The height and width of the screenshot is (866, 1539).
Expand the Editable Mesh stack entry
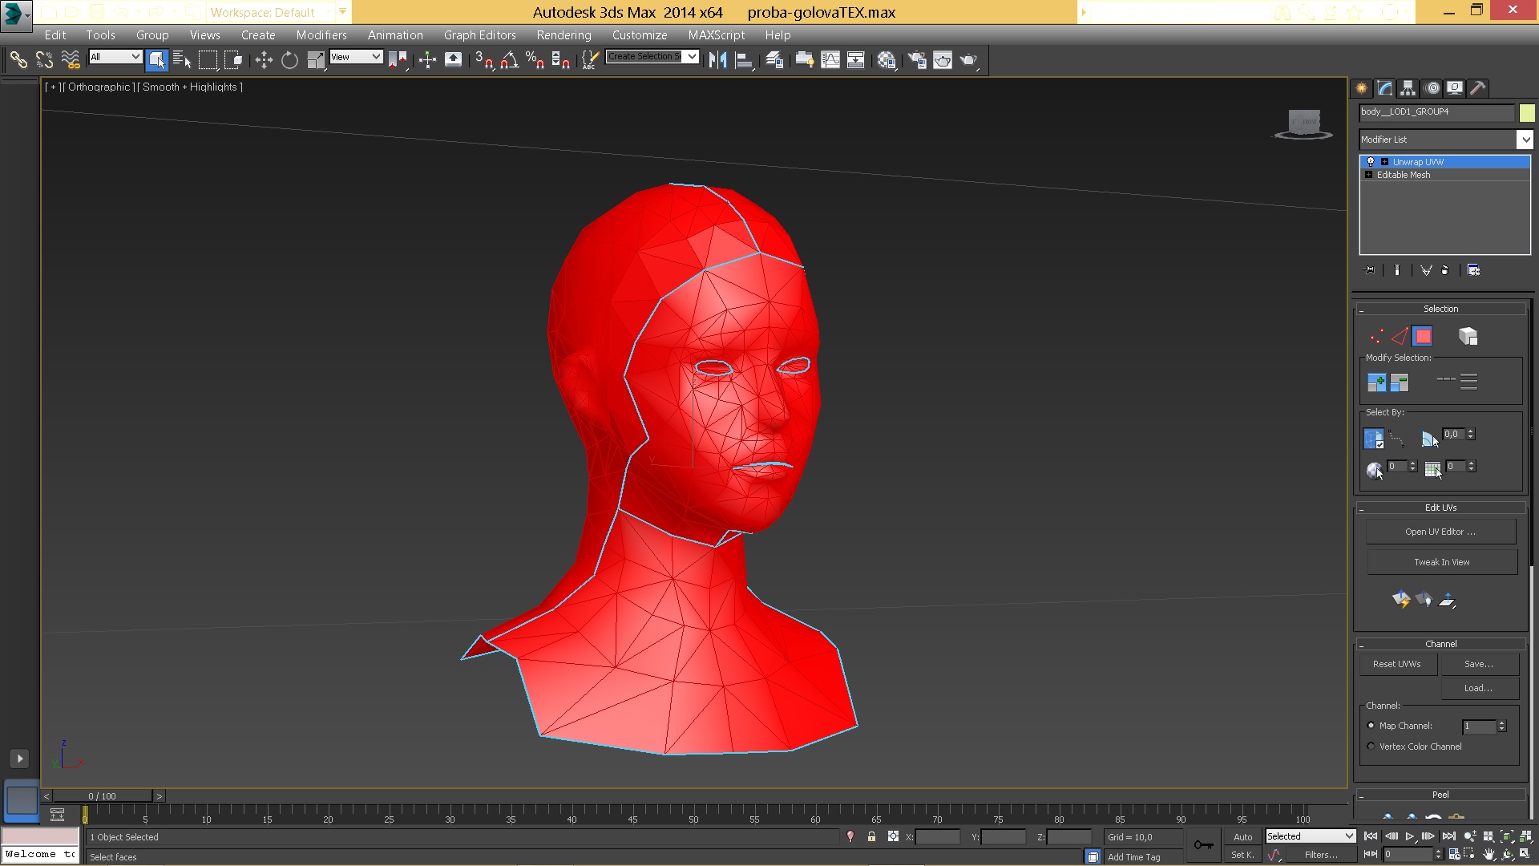tap(1369, 175)
